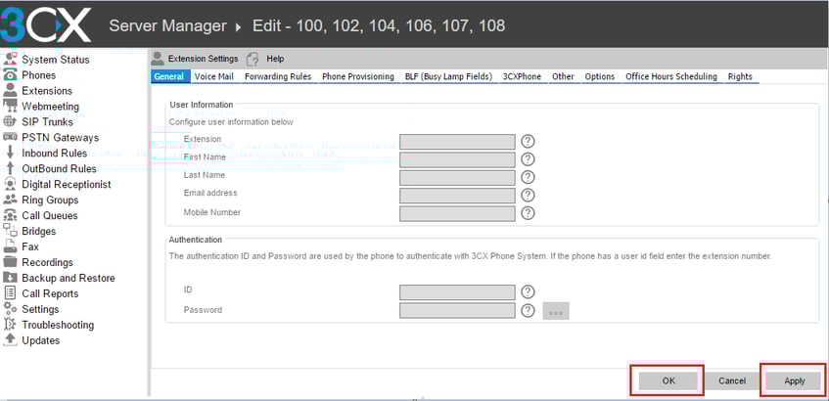Click the Ring Groups icon

pyautogui.click(x=10, y=200)
